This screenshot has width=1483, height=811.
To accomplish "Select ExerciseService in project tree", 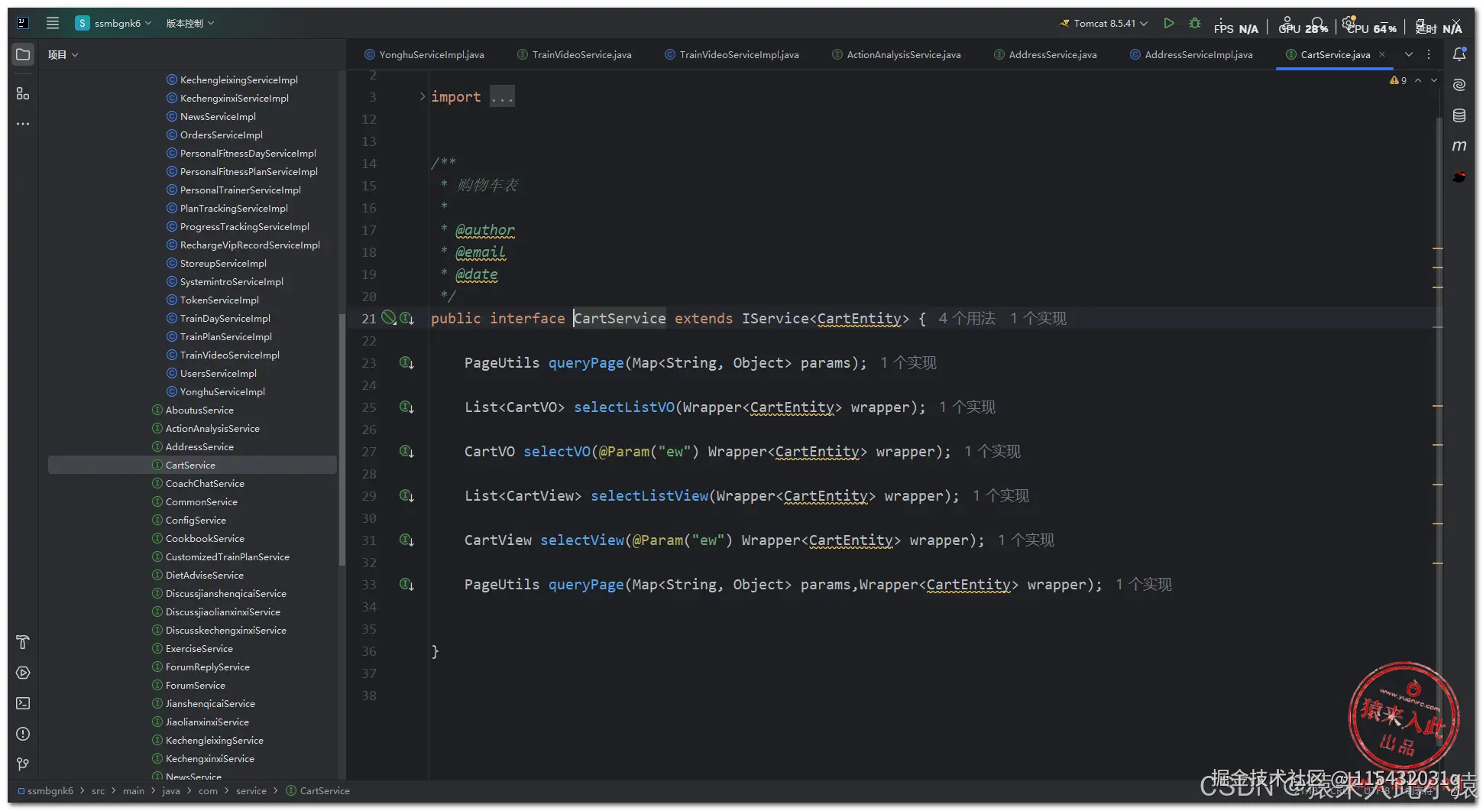I will tap(199, 648).
